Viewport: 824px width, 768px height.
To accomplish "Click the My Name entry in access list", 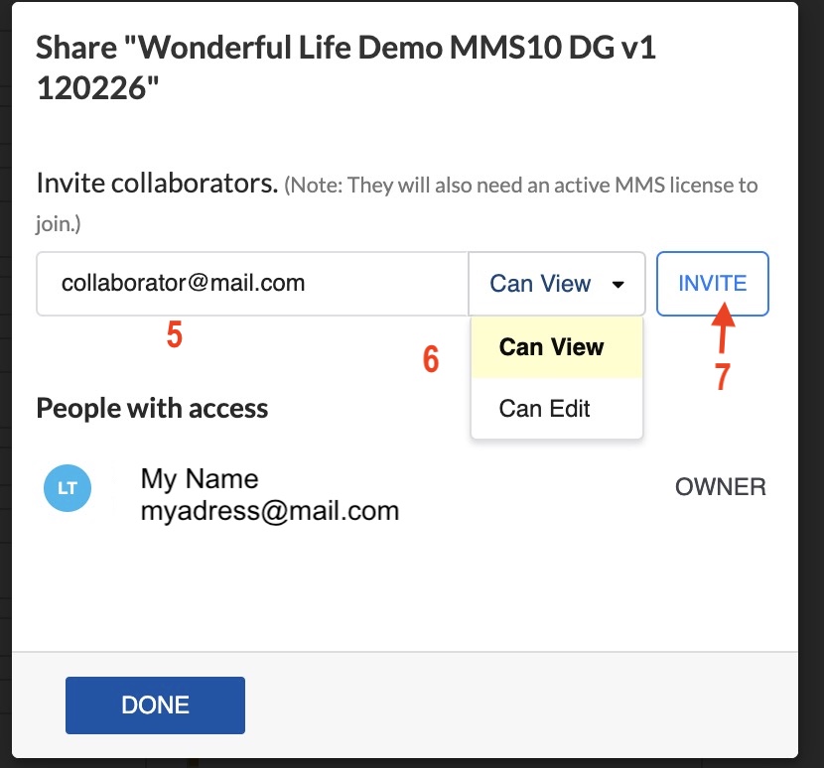I will pos(199,478).
